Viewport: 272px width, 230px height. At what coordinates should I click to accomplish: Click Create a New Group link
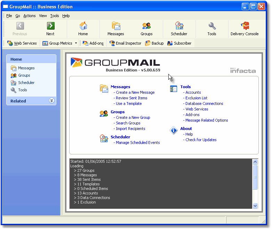133,117
